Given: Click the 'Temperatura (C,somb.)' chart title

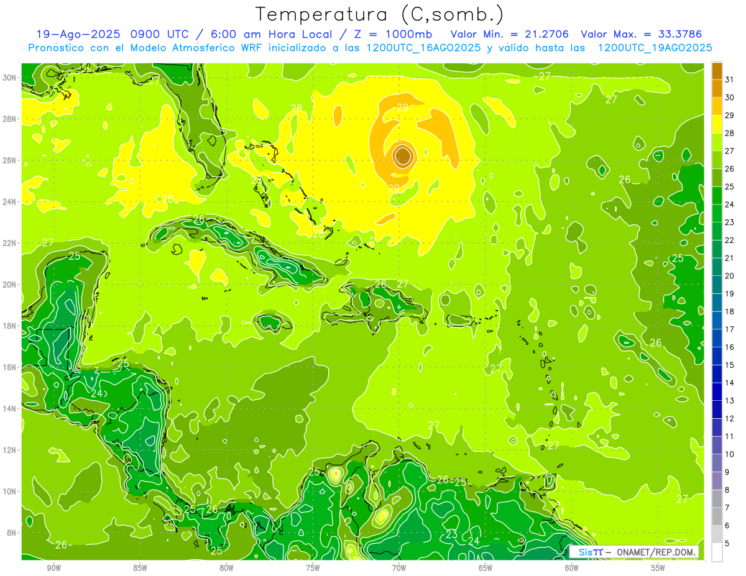Looking at the screenshot, I should [x=380, y=14].
